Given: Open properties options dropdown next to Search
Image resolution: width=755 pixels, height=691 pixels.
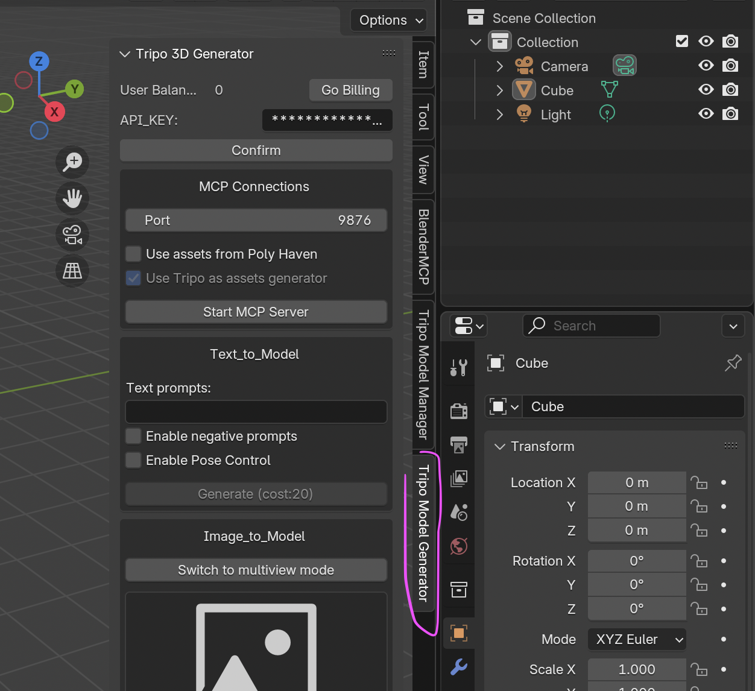Looking at the screenshot, I should coord(733,326).
